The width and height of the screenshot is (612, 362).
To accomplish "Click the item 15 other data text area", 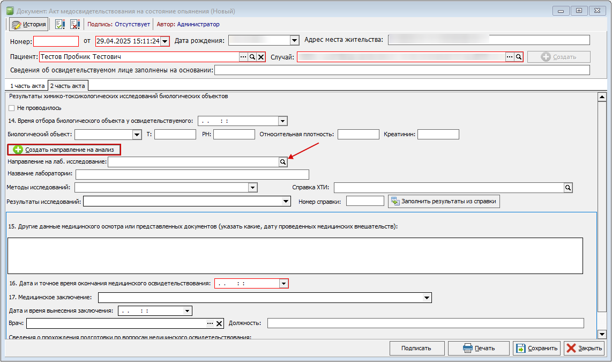I will click(295, 256).
